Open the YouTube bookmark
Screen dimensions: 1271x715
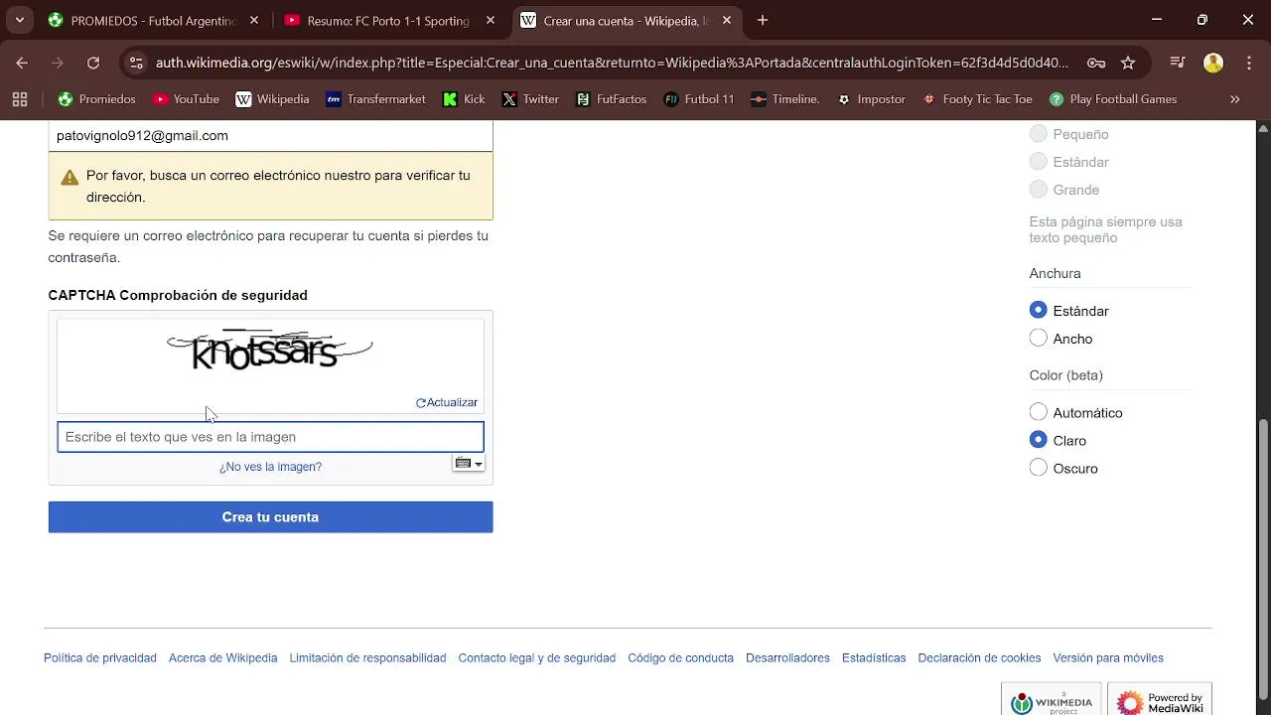[186, 99]
